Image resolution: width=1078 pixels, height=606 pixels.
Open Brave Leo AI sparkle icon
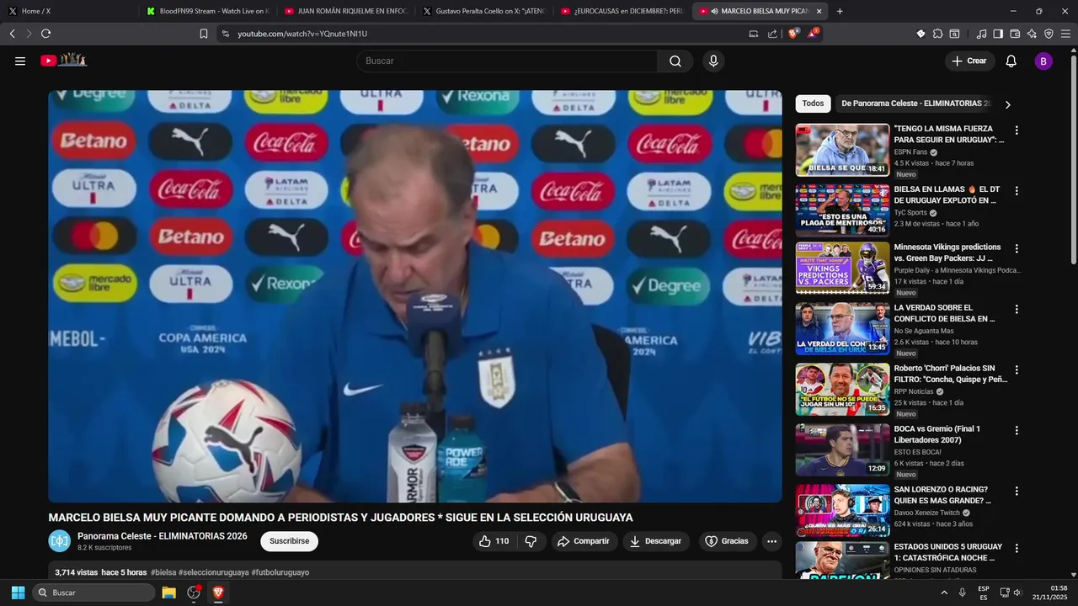click(1032, 34)
